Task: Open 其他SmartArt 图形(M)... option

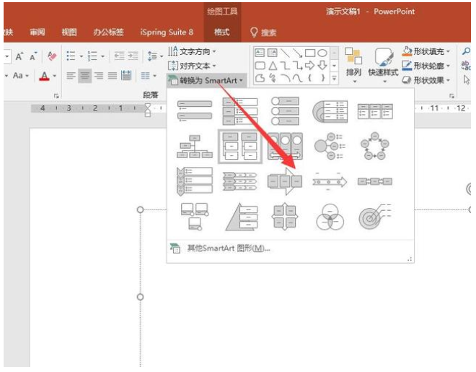Action: pyautogui.click(x=220, y=248)
